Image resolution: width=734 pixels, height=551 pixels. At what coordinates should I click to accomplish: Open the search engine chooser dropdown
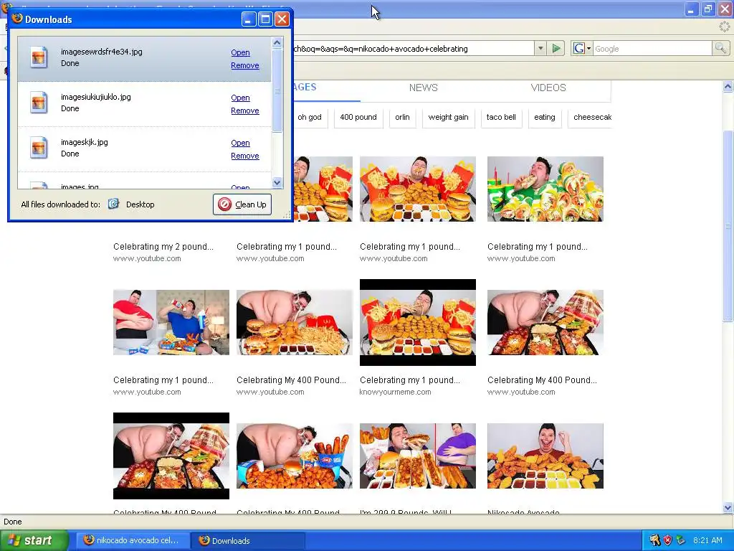click(588, 48)
